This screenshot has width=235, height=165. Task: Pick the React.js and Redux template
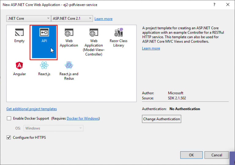[69, 66]
